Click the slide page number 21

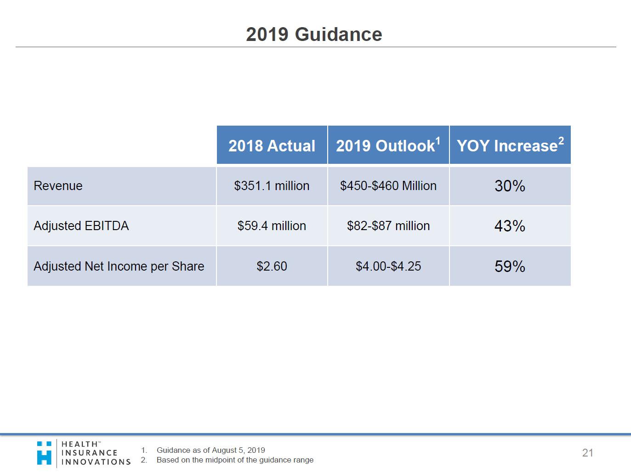[x=587, y=453]
